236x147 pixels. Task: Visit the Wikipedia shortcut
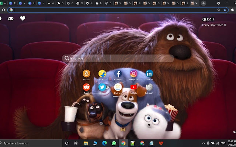149,87
